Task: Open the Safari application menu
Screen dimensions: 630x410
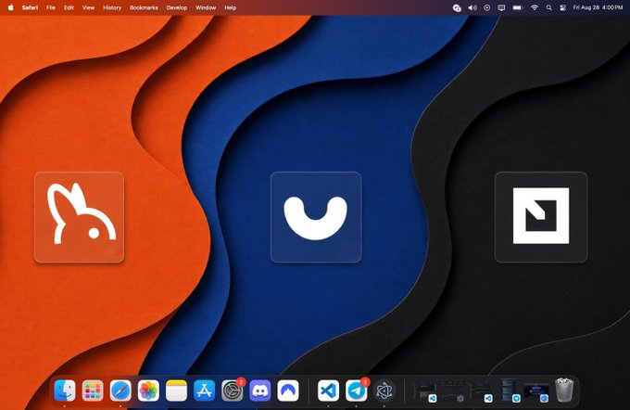Action: pyautogui.click(x=31, y=7)
